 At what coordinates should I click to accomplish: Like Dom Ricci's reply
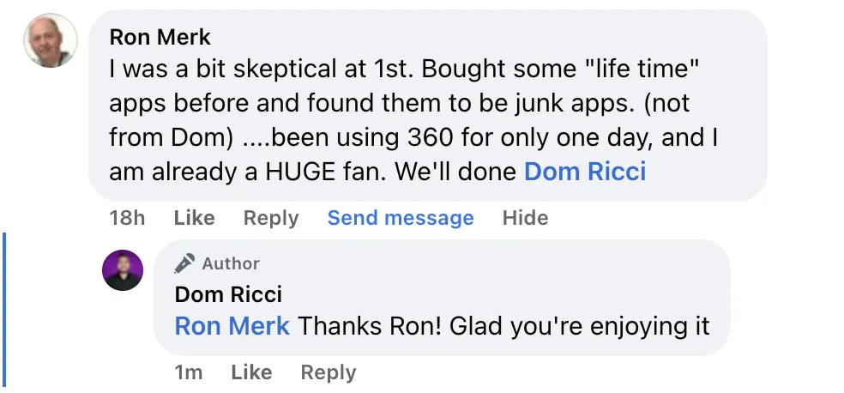coord(251,372)
